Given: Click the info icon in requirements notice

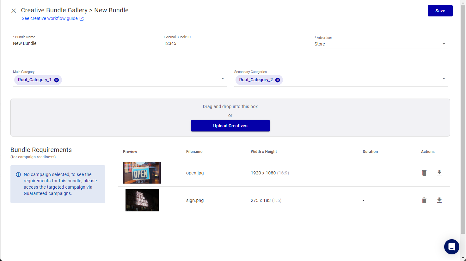Looking at the screenshot, I should [18, 175].
